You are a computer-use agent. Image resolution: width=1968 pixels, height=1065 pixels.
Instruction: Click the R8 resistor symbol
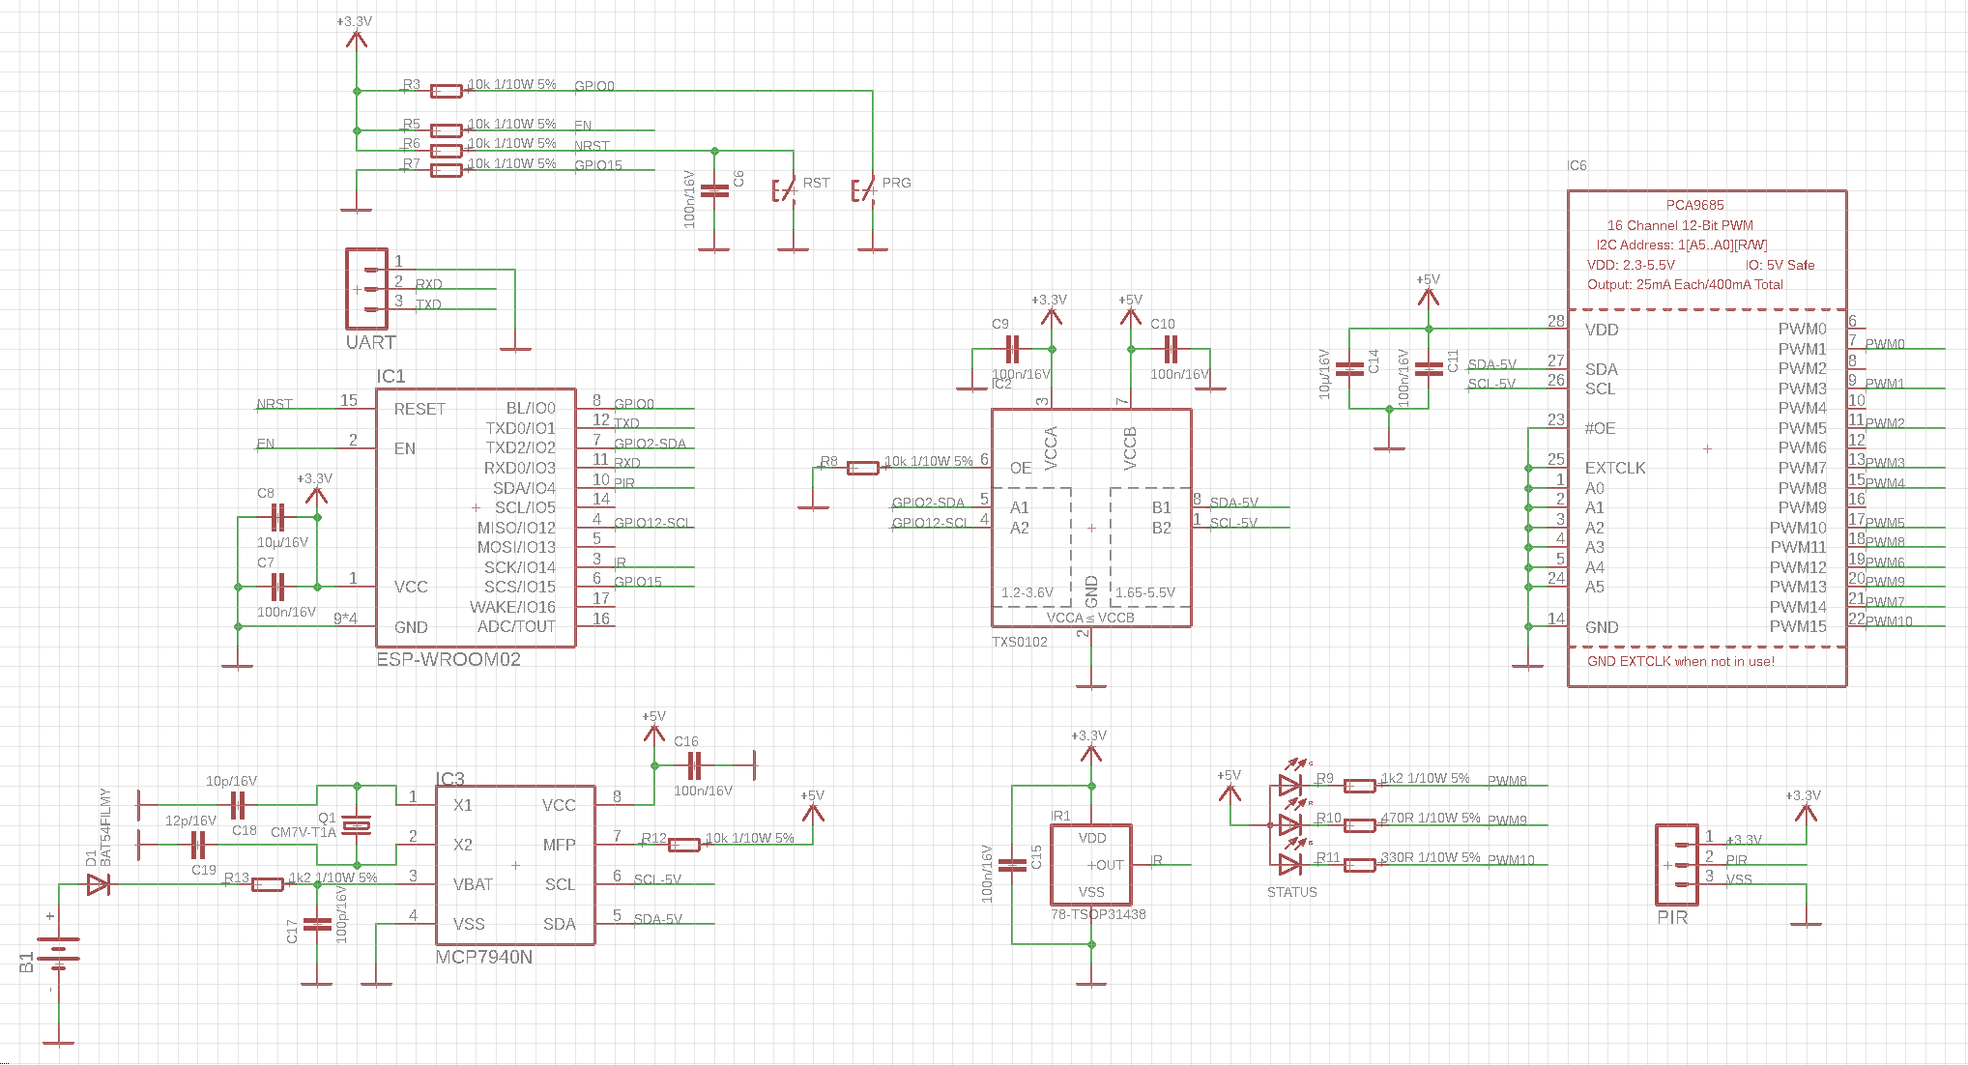pos(862,468)
